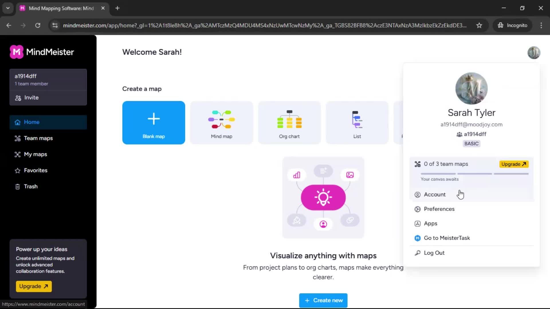This screenshot has height=309, width=550.
Task: Open Account from profile menu
Action: click(472, 195)
